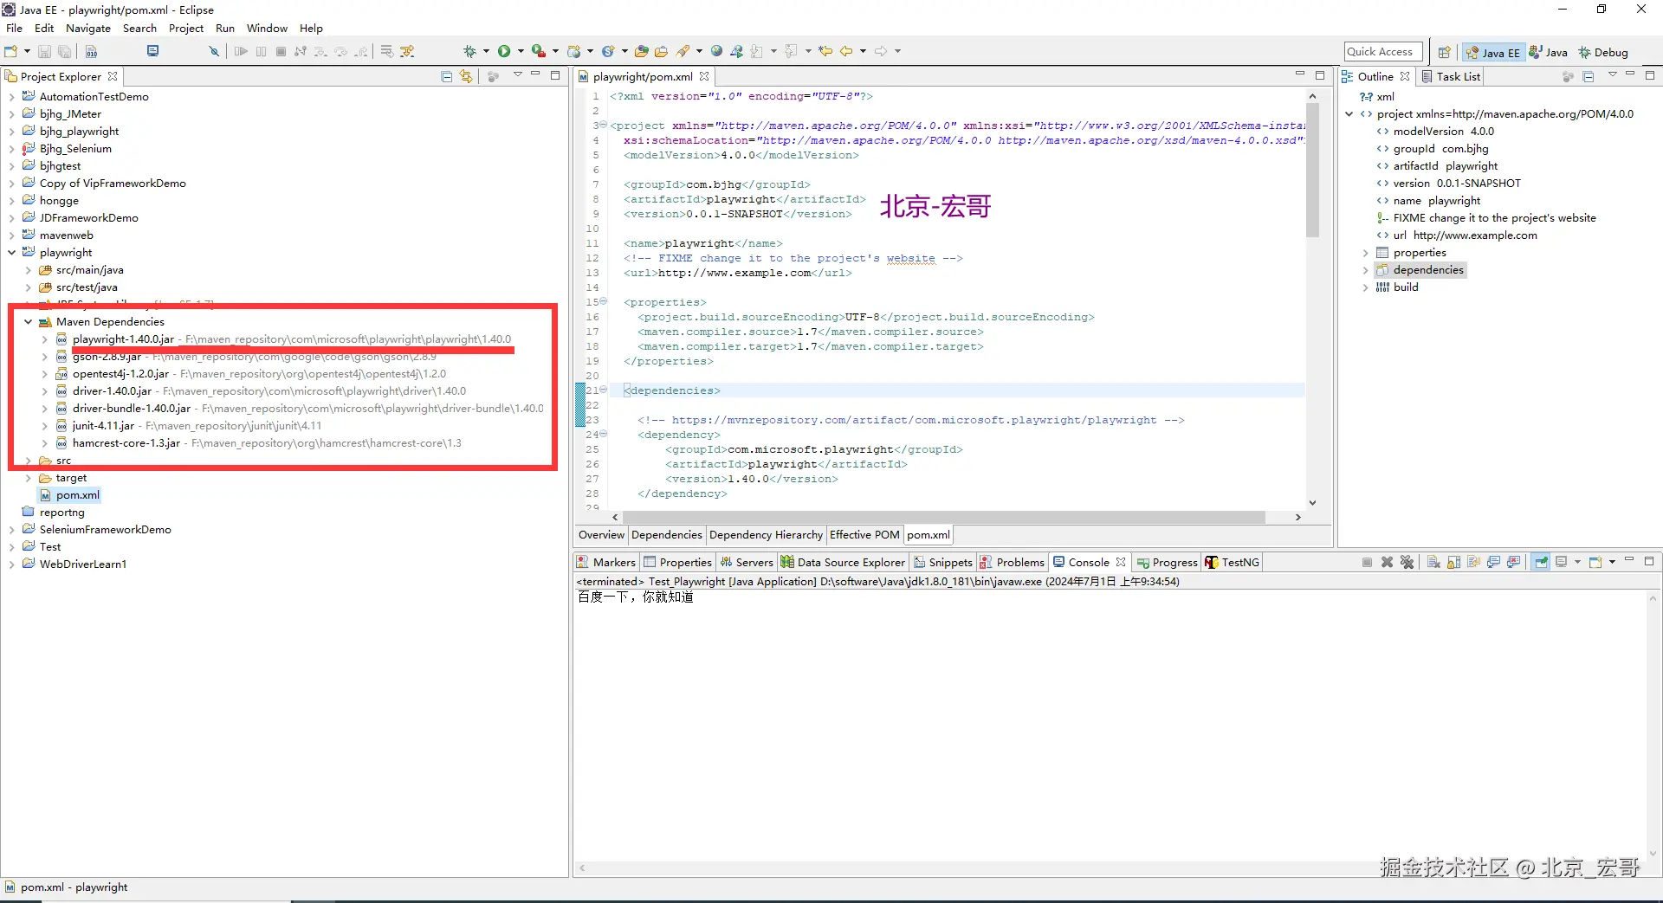This screenshot has width=1663, height=903.
Task: Click Collapse All icon in Outline view
Action: pos(1589,77)
